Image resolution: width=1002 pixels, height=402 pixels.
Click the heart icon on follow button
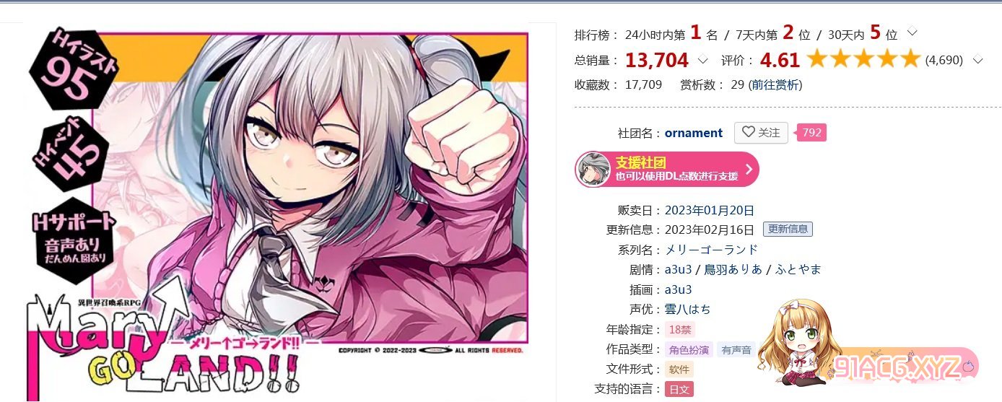coord(749,133)
